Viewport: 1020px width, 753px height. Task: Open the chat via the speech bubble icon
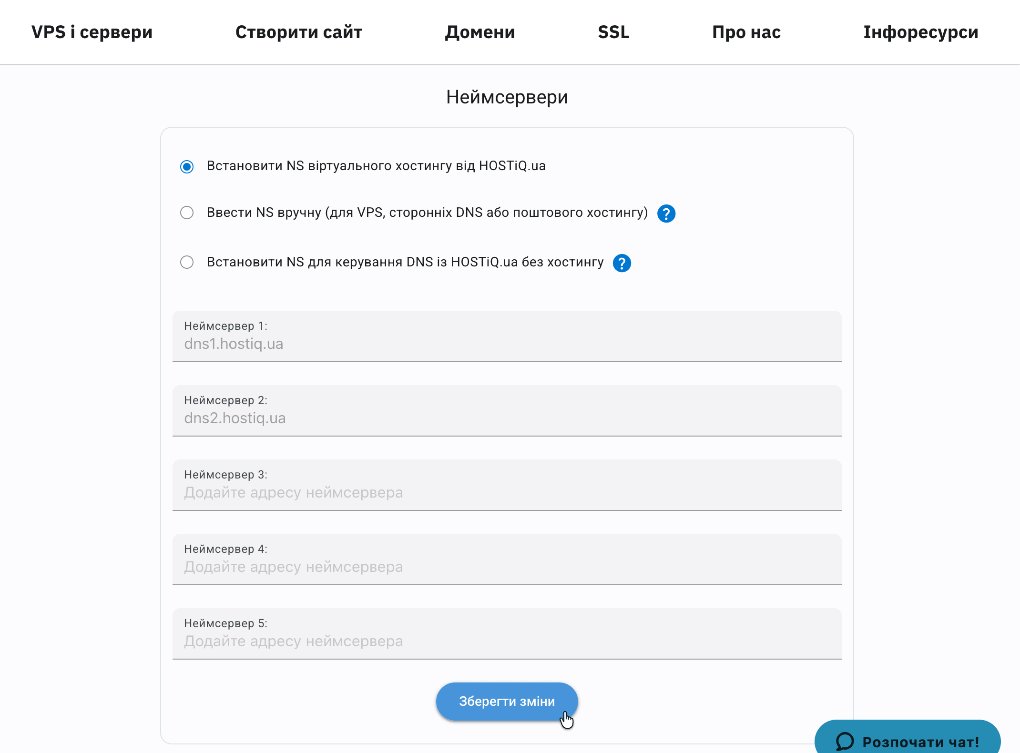click(844, 741)
